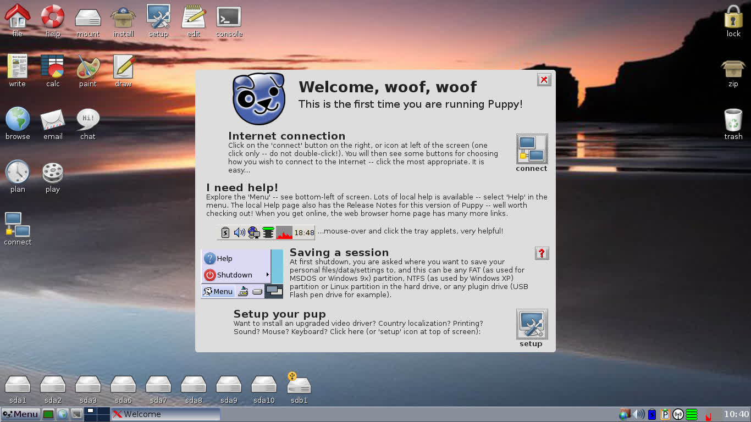Click the clipboard P tray icon
This screenshot has height=422, width=751.
(665, 414)
